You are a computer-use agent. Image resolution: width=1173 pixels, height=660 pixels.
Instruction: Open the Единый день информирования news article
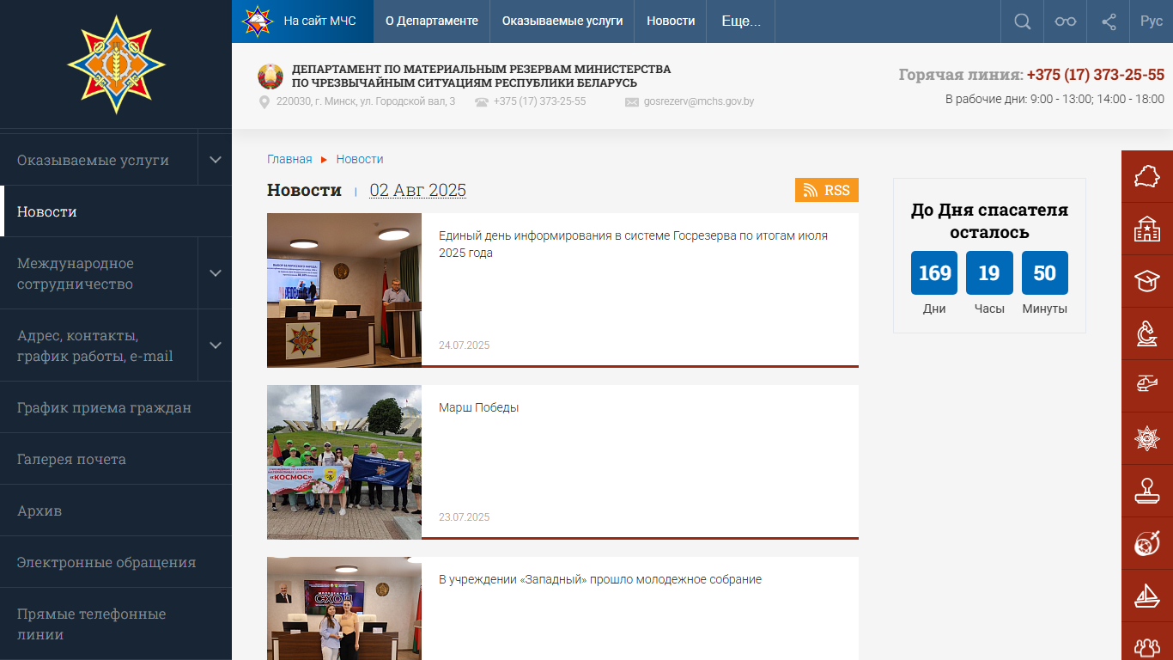click(x=633, y=244)
